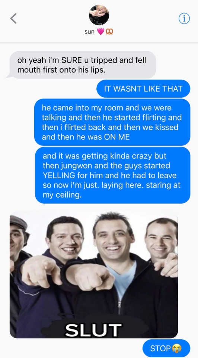The image size is (198, 358).
Task: Click 'YELLING' in the blue message
Action: (59, 175)
